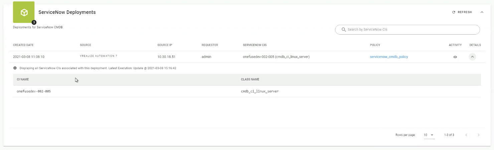Click the Source IP column header
The image size is (494, 150).
click(165, 45)
